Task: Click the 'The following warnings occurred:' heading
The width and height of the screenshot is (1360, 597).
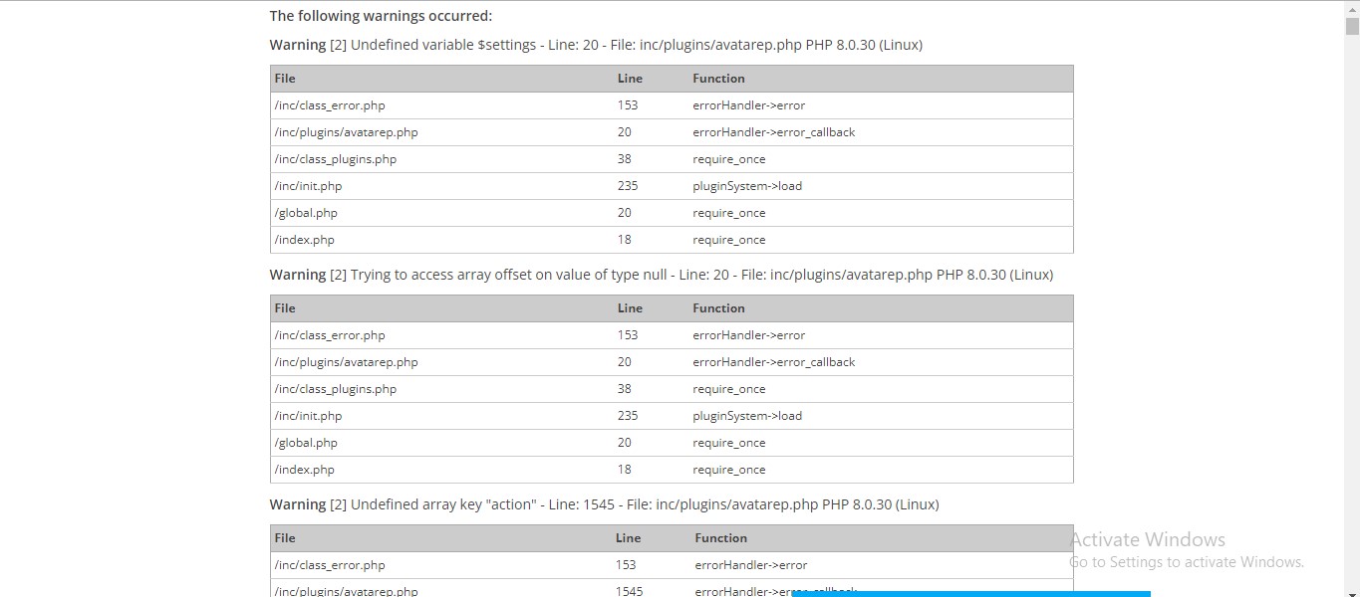Action: 381,16
